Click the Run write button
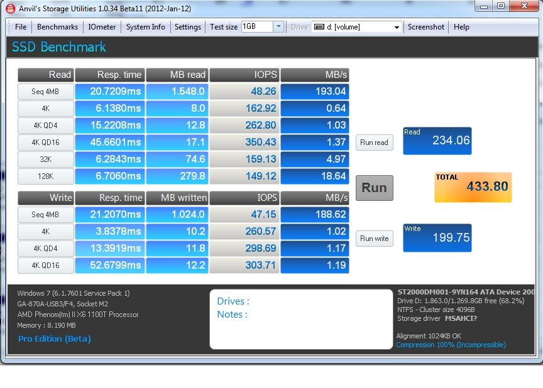The width and height of the screenshot is (543, 388). (x=375, y=239)
